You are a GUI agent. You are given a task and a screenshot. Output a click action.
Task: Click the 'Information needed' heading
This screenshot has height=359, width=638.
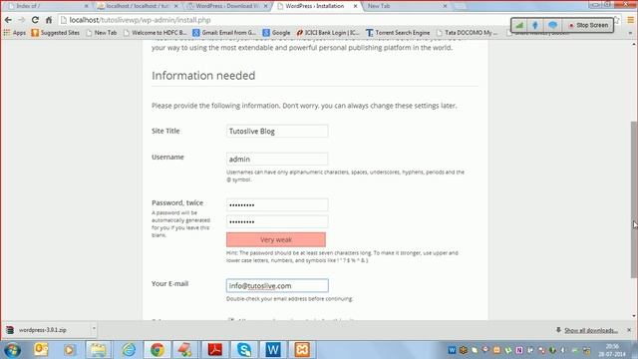tap(203, 76)
